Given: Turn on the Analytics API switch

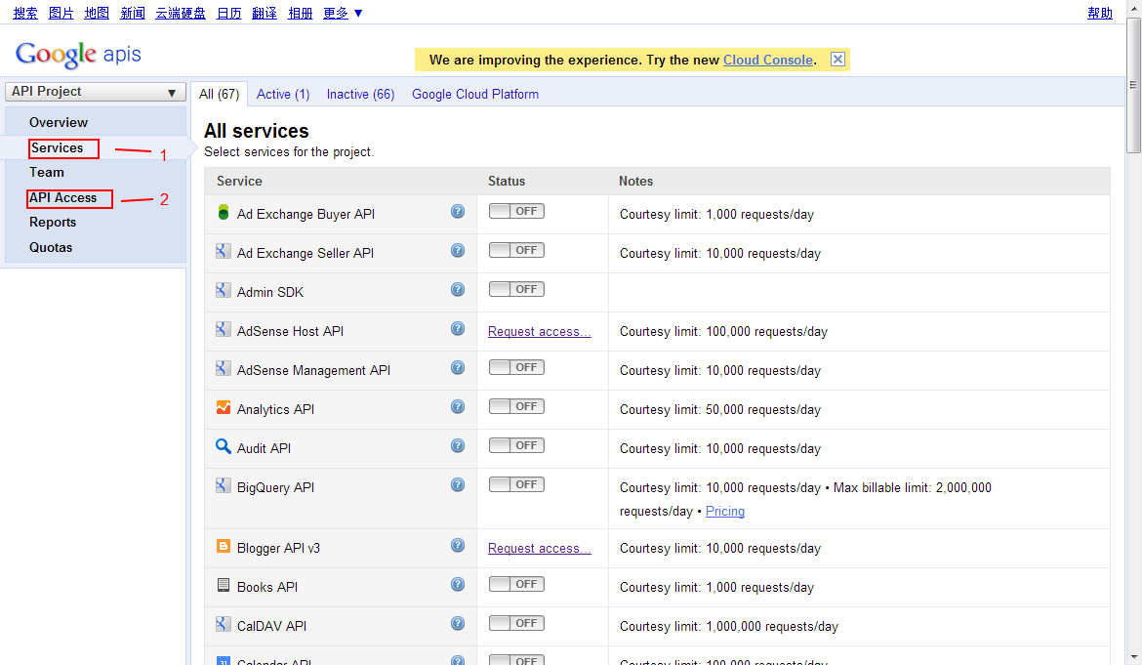Looking at the screenshot, I should point(516,407).
